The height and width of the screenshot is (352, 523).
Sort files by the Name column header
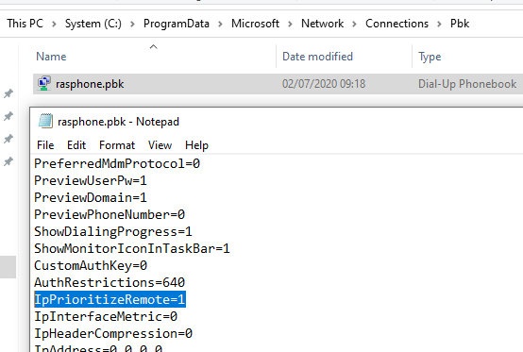click(x=51, y=57)
